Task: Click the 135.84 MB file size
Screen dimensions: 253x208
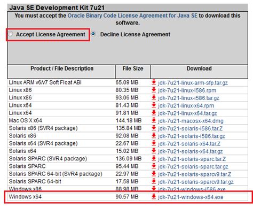Action: point(129,128)
